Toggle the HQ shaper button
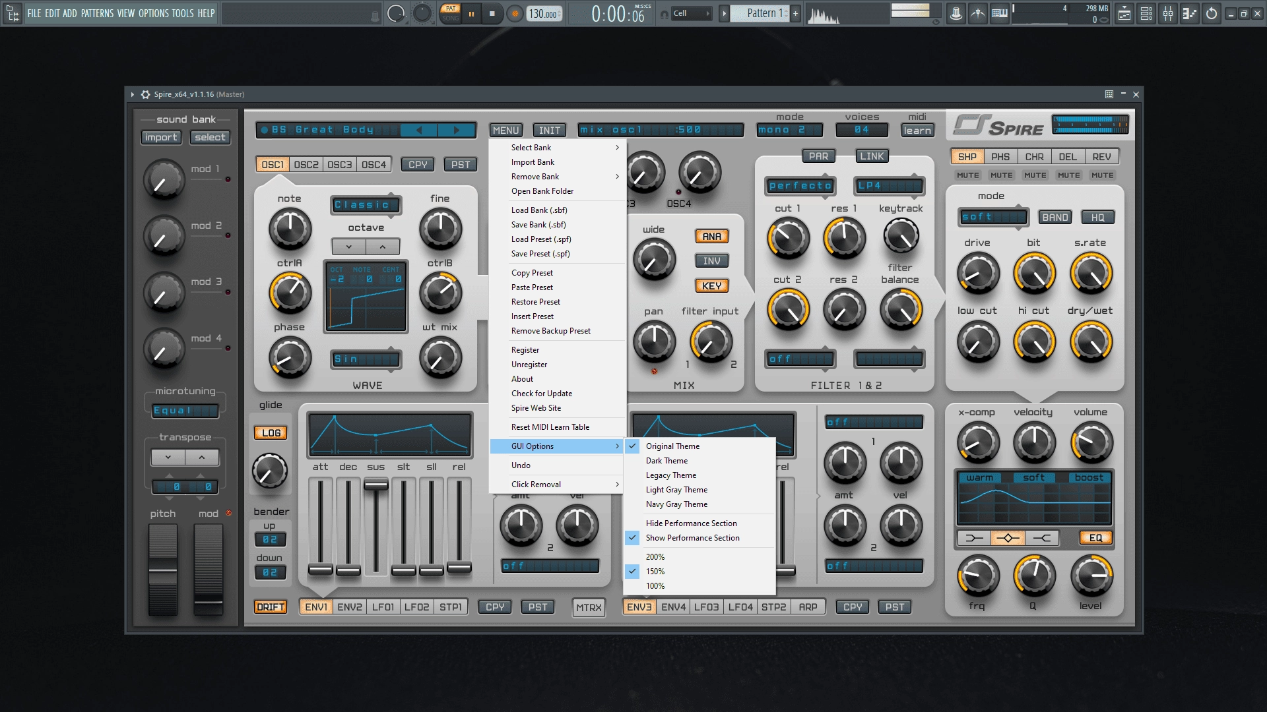Image resolution: width=1267 pixels, height=712 pixels. click(x=1097, y=217)
